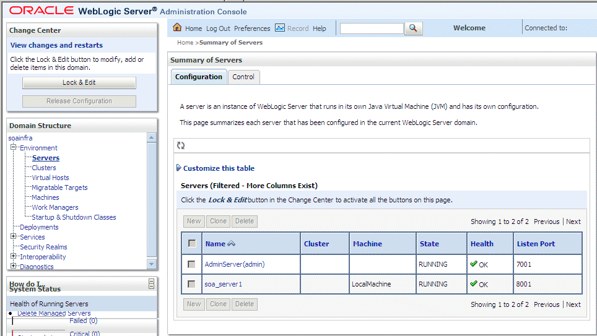The image size is (597, 336).
Task: Minimize the How do I panel icon
Action: click(x=151, y=283)
